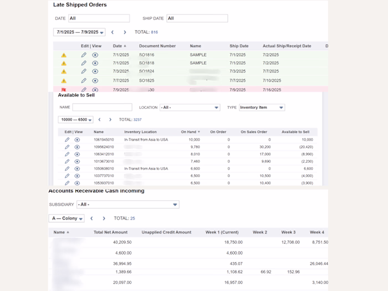
Task: Sort receivables by Week 1 (Current) column
Action: [222, 232]
